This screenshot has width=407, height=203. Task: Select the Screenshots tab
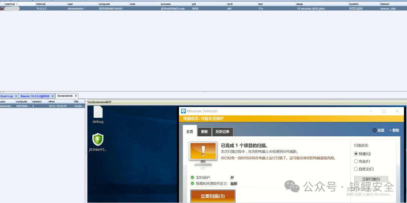(x=65, y=96)
